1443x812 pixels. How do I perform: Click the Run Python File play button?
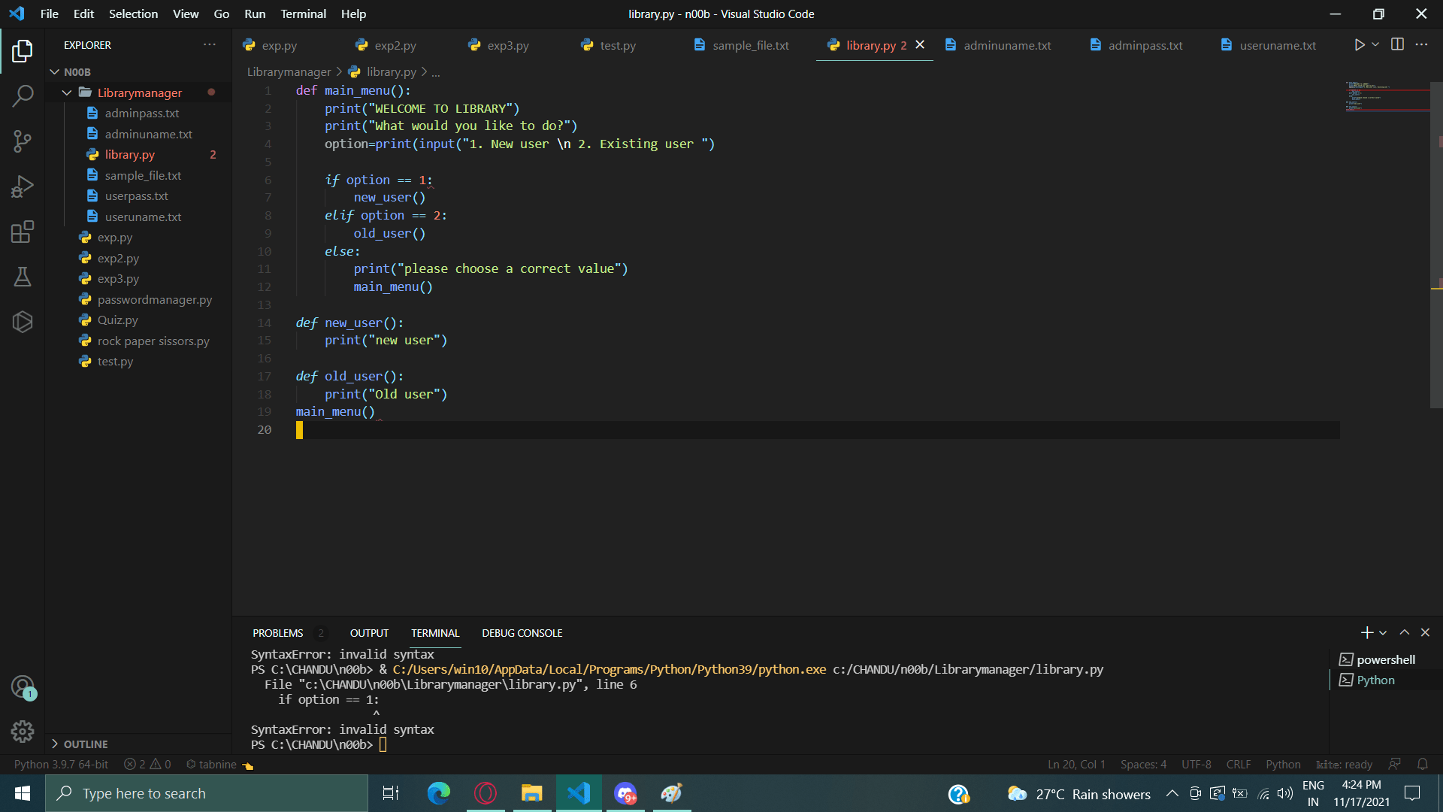[x=1359, y=45]
